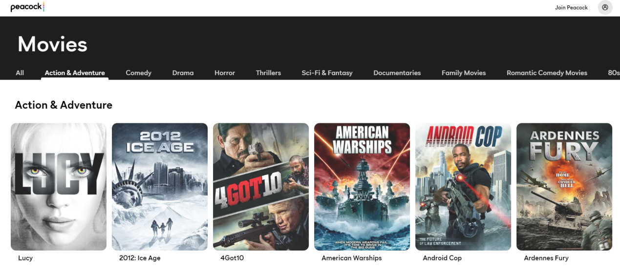The height and width of the screenshot is (274, 620).
Task: Click the 4Got10 title text
Action: 232,258
